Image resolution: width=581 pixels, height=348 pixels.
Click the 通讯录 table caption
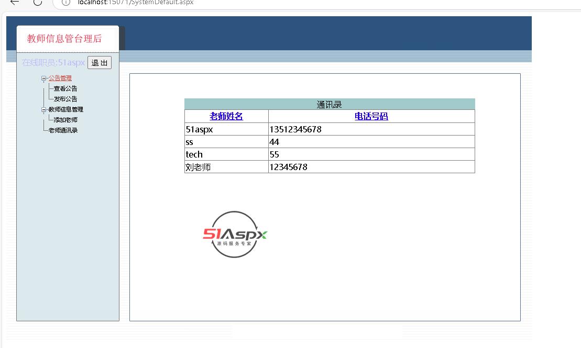point(329,105)
